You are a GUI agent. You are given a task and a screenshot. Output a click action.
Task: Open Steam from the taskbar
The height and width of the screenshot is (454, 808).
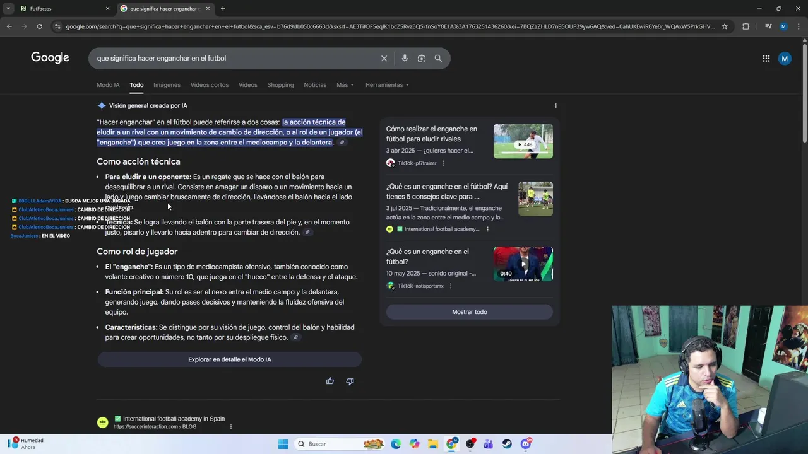[507, 444]
